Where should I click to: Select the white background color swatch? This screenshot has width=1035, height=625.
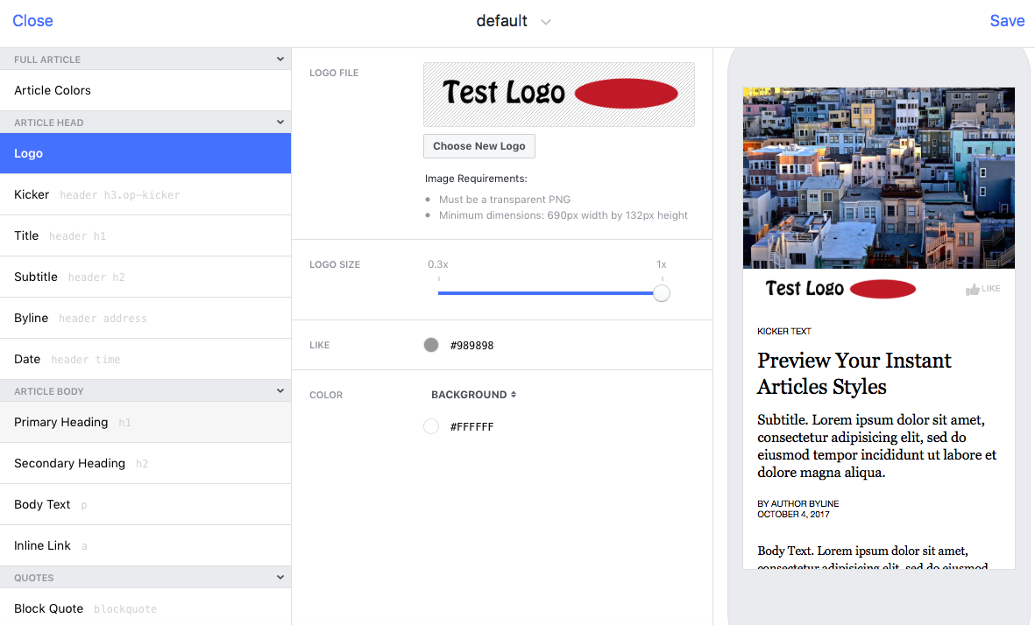pyautogui.click(x=431, y=427)
